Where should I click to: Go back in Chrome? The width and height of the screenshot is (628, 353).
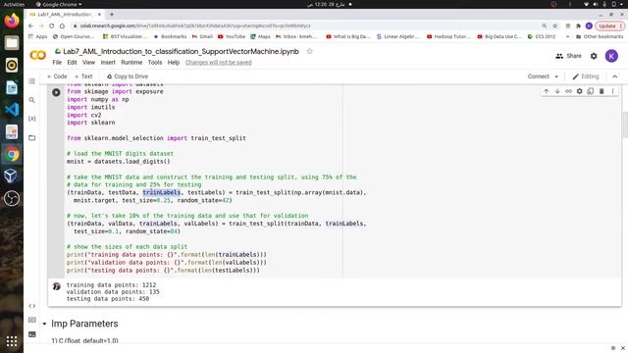31,25
